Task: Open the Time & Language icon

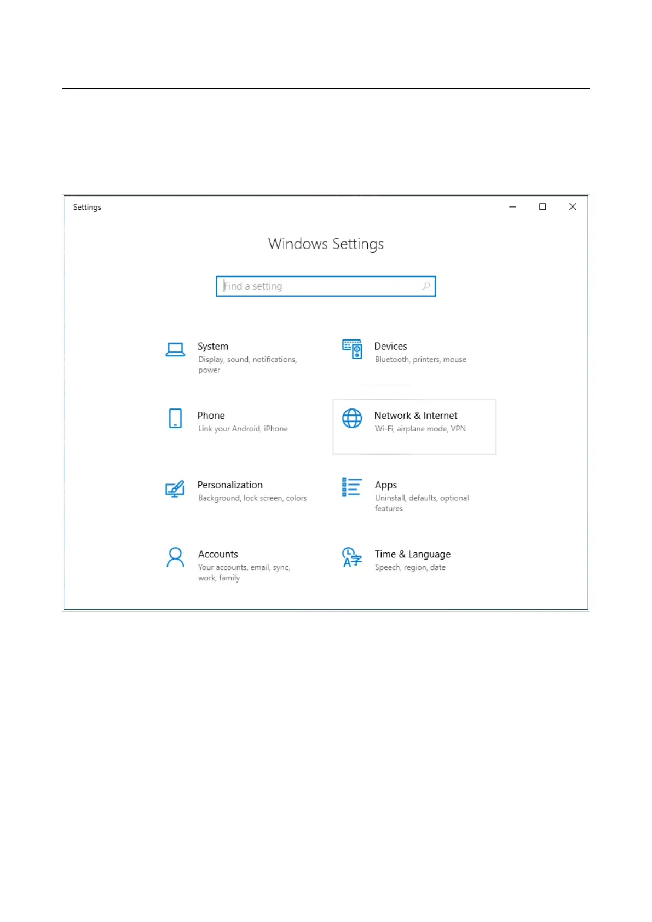Action: (x=352, y=557)
